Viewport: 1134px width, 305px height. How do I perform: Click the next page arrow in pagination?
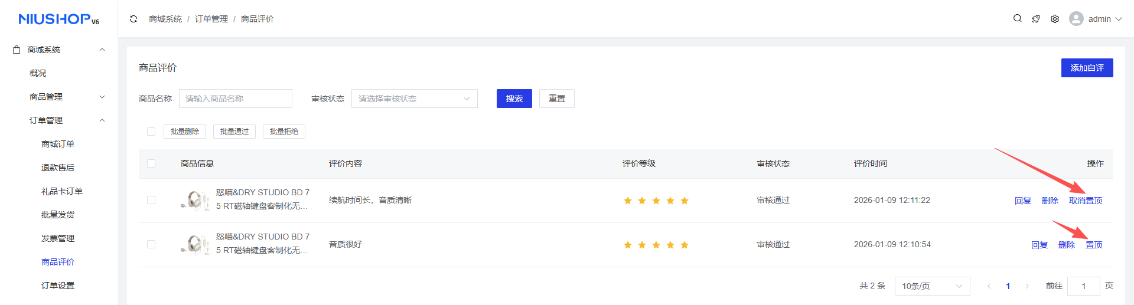[1027, 286]
